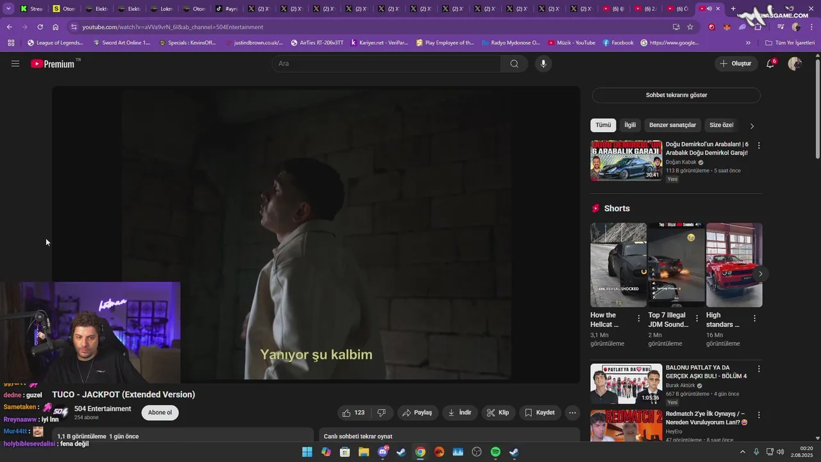The image size is (821, 462).
Task: Dislike the video with thumbs down
Action: (x=381, y=413)
